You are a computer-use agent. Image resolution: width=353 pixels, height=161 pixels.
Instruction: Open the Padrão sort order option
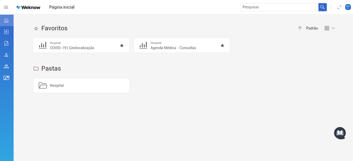[312, 28]
